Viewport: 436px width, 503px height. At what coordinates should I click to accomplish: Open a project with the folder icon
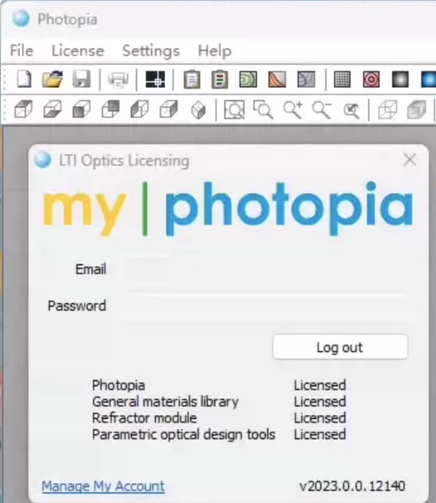pos(52,79)
